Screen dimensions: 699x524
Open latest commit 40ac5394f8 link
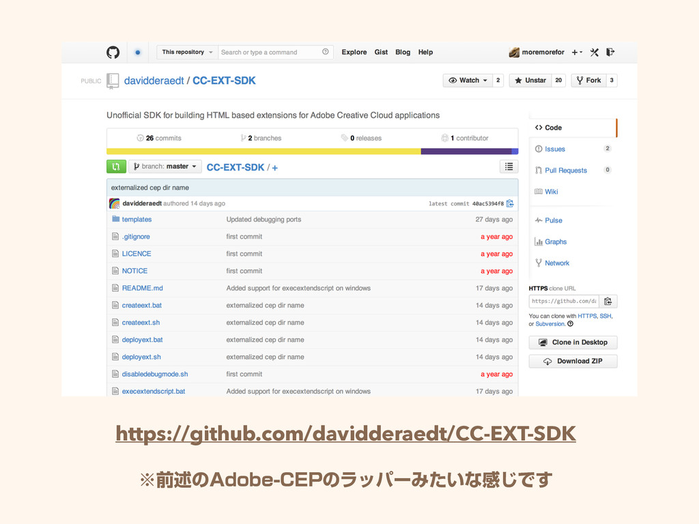pos(487,203)
